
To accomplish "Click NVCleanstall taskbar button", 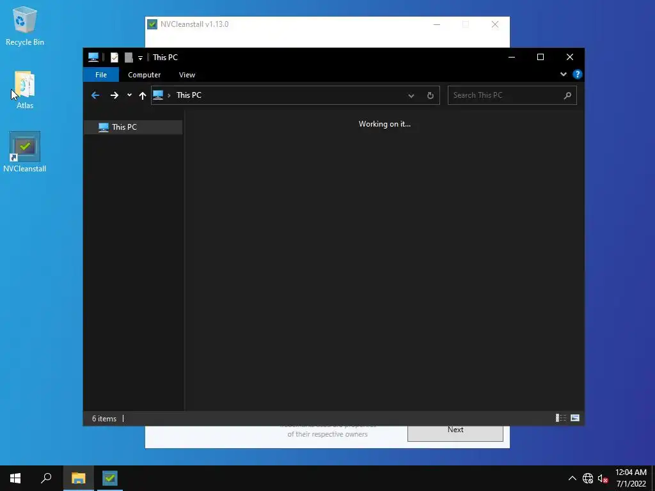I will coord(110,478).
